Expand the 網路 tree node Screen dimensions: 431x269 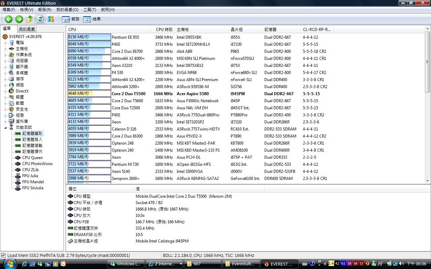(6, 85)
